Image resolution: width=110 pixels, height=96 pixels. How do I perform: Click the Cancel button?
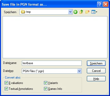tap(96, 71)
